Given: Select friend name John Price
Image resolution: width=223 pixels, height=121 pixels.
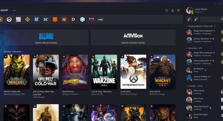Looking at the screenshot, I should coord(198,98).
